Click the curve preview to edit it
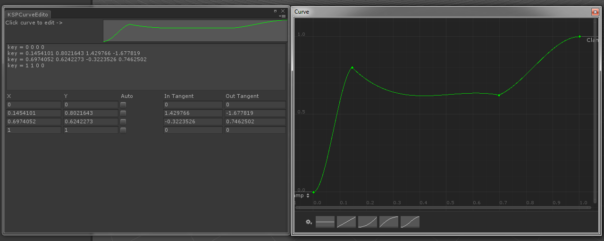Image resolution: width=604 pixels, height=241 pixels. coord(195,31)
